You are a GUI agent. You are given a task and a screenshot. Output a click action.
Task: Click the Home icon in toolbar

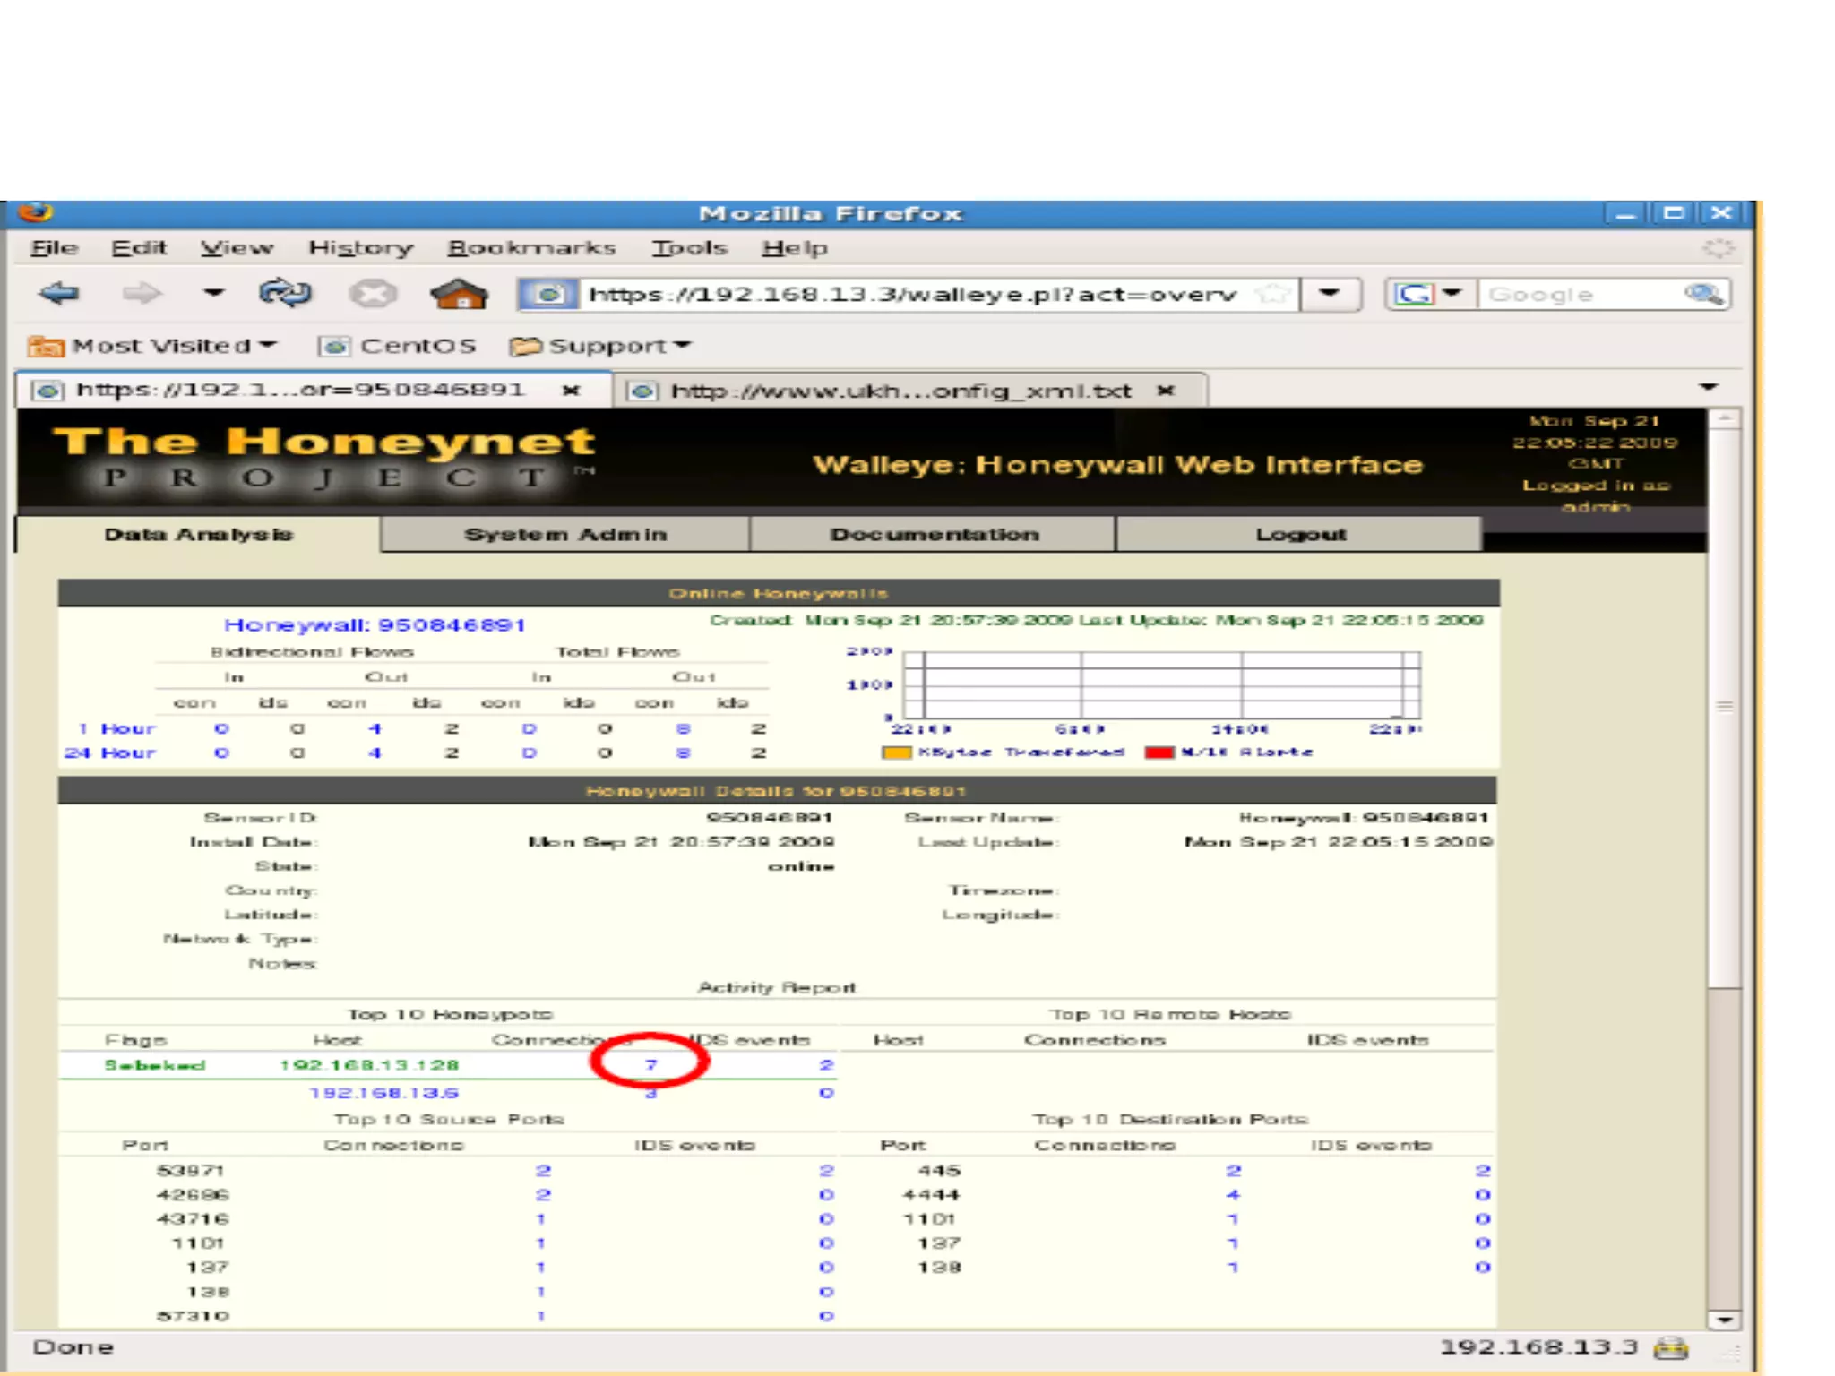pos(459,293)
